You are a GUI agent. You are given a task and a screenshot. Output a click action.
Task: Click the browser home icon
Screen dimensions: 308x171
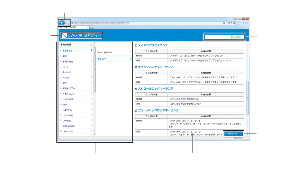239,23
